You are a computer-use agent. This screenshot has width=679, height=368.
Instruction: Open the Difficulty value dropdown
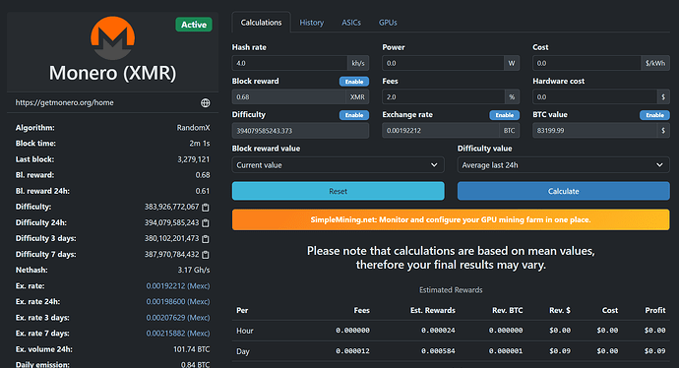coord(564,165)
